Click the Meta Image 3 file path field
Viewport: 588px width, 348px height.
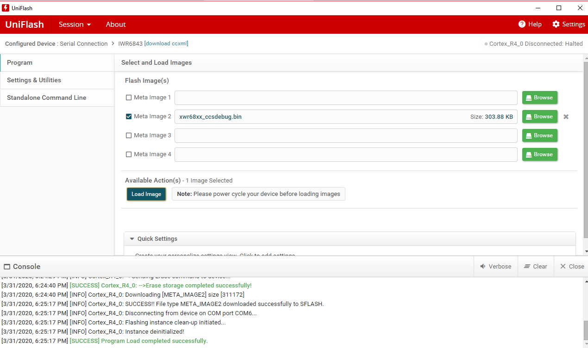pyautogui.click(x=346, y=135)
